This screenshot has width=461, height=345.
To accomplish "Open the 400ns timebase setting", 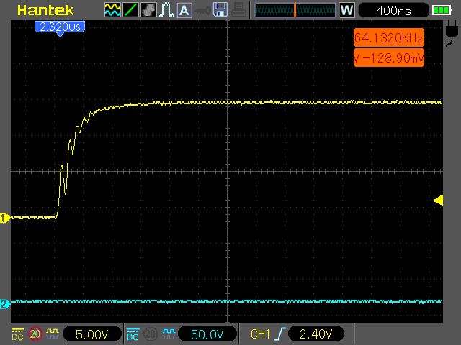I will click(x=393, y=11).
